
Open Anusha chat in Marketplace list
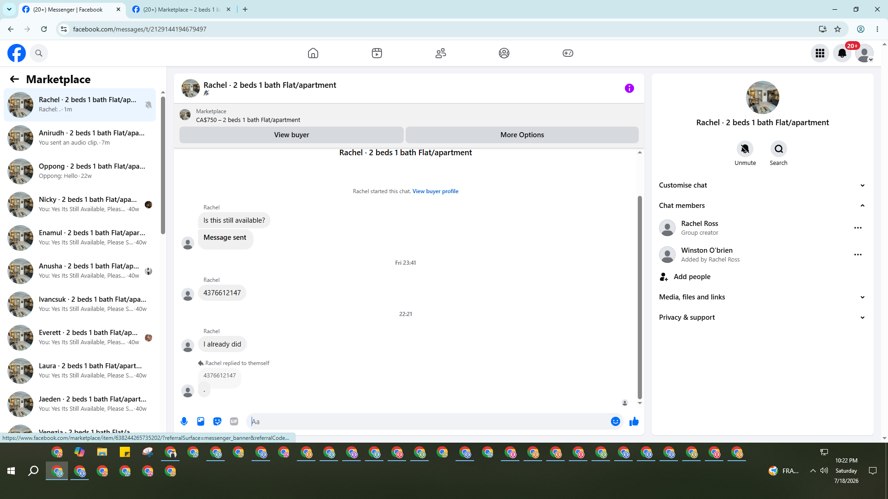pos(80,271)
